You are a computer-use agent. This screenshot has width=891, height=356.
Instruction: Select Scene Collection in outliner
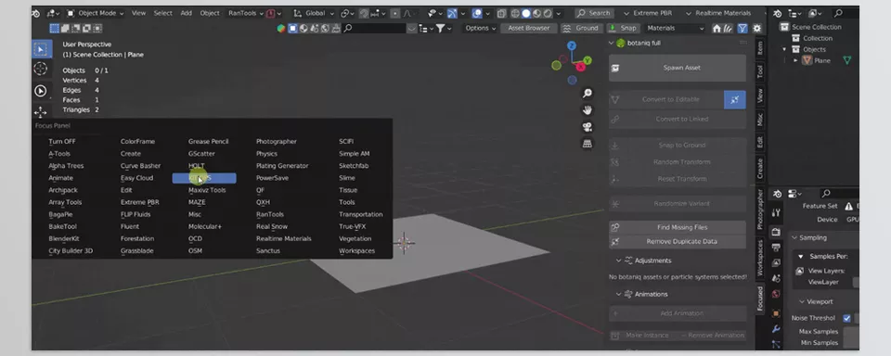816,27
